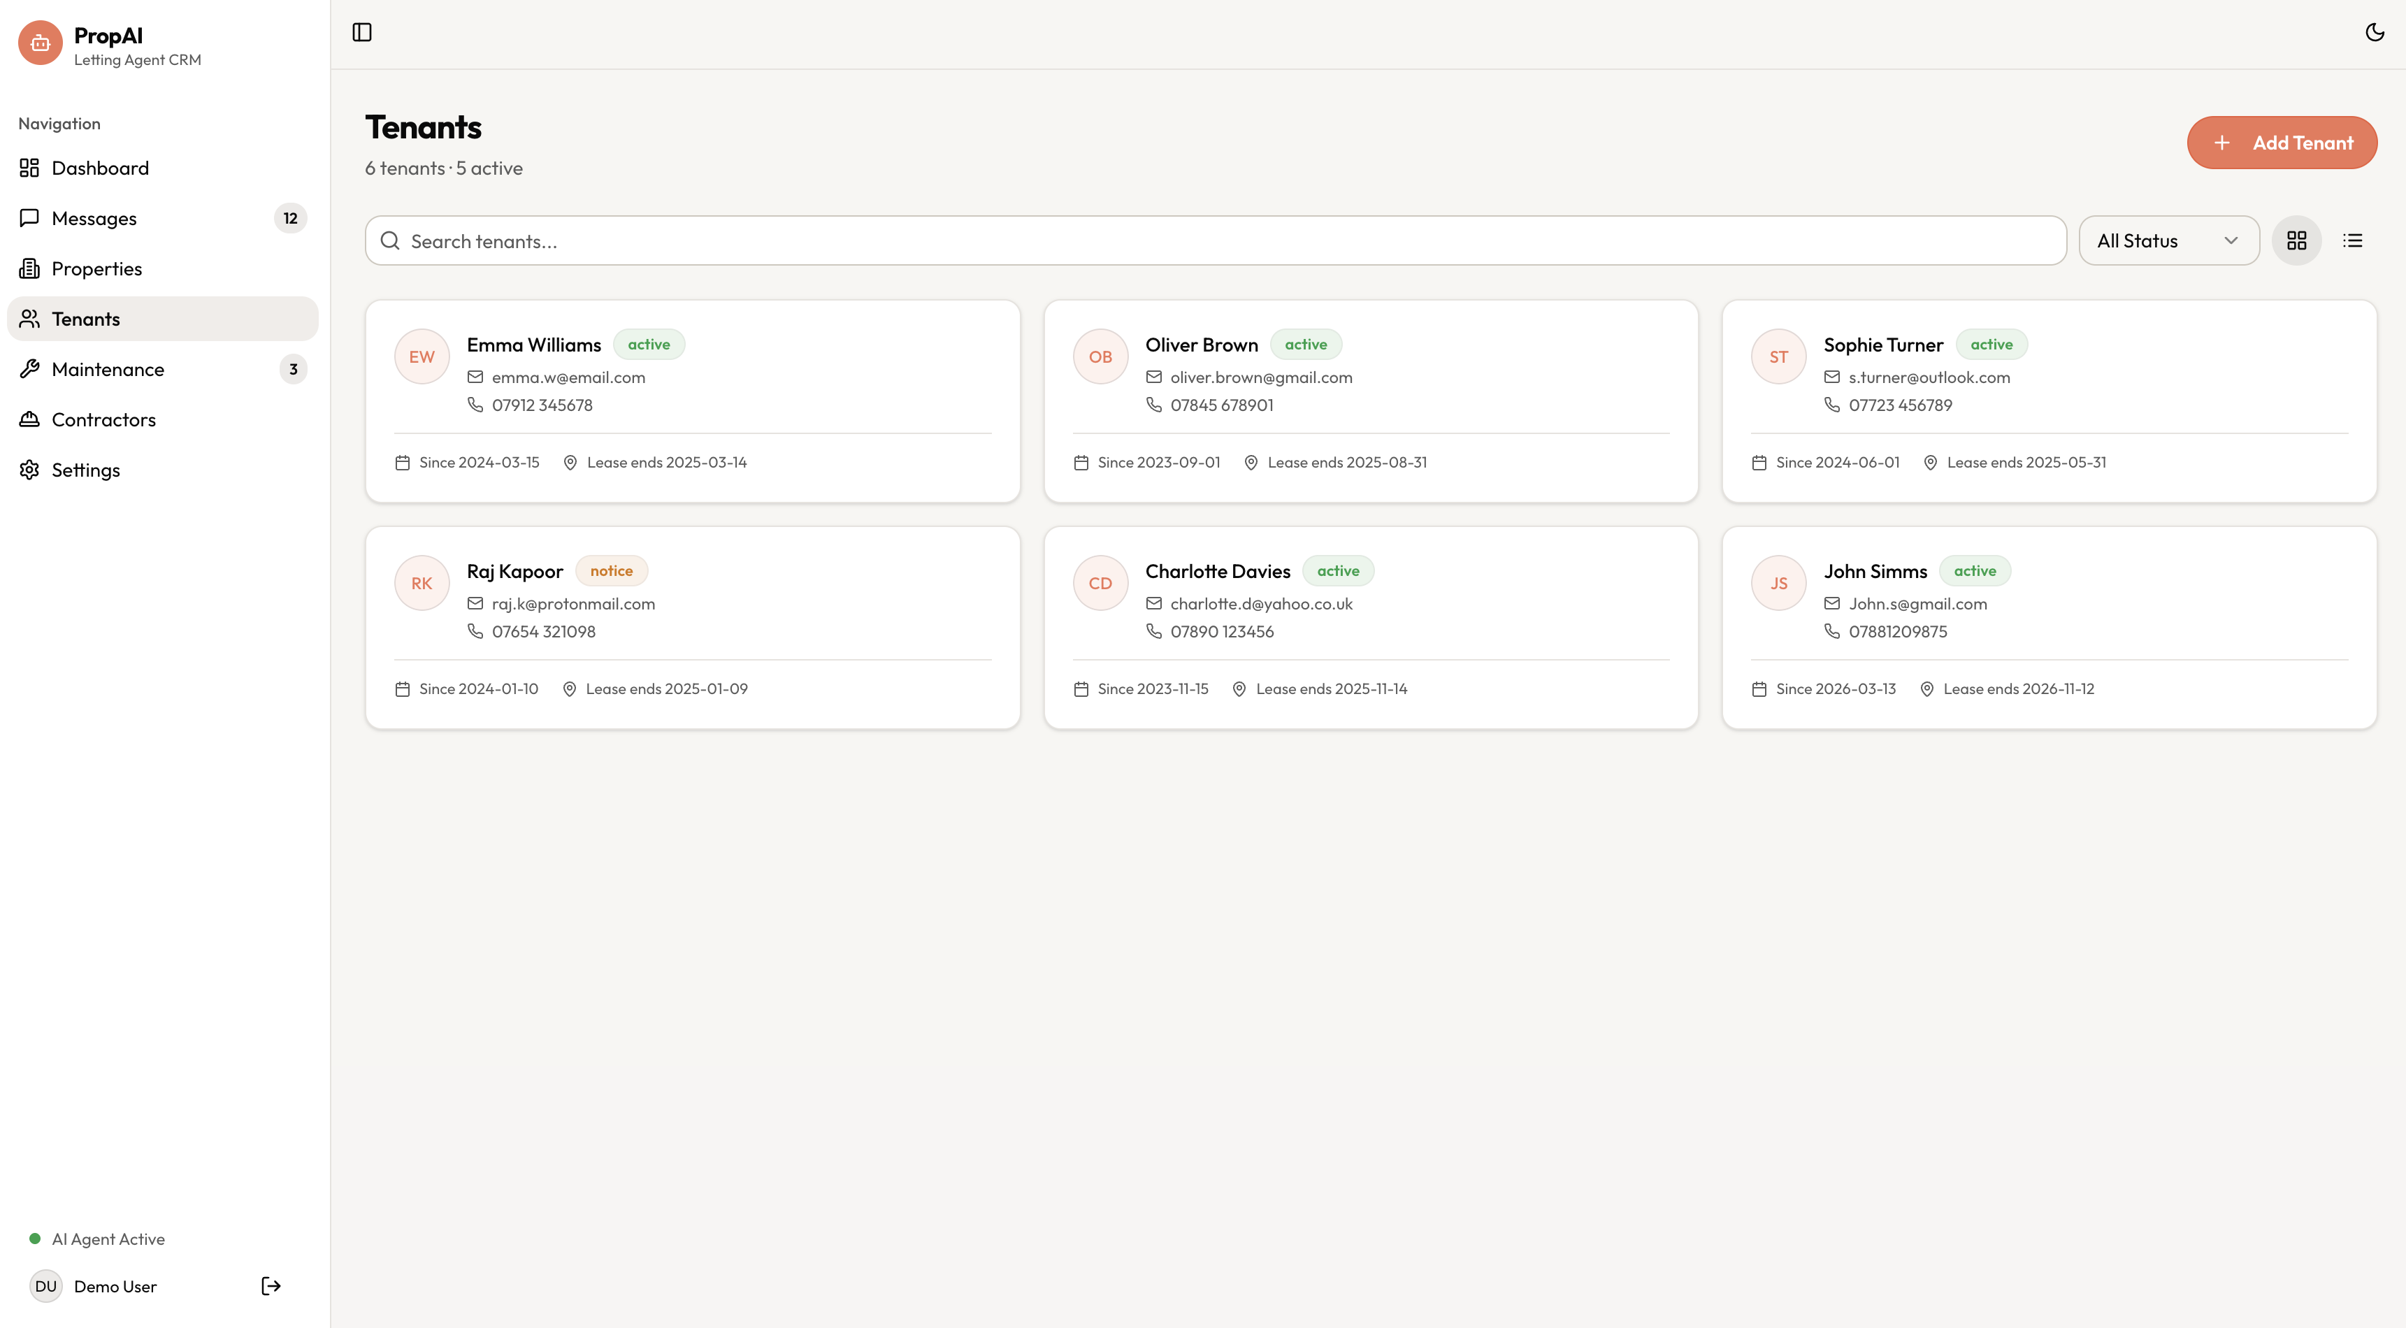Click the logout icon beside Demo User
Viewport: 2406px width, 1328px height.
click(x=271, y=1286)
